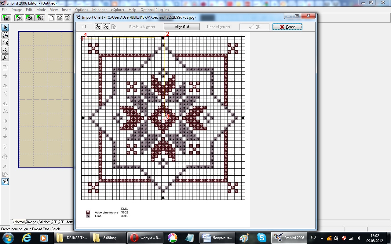
Task: Click the highlighted eye preview icon
Action: (x=5, y=182)
